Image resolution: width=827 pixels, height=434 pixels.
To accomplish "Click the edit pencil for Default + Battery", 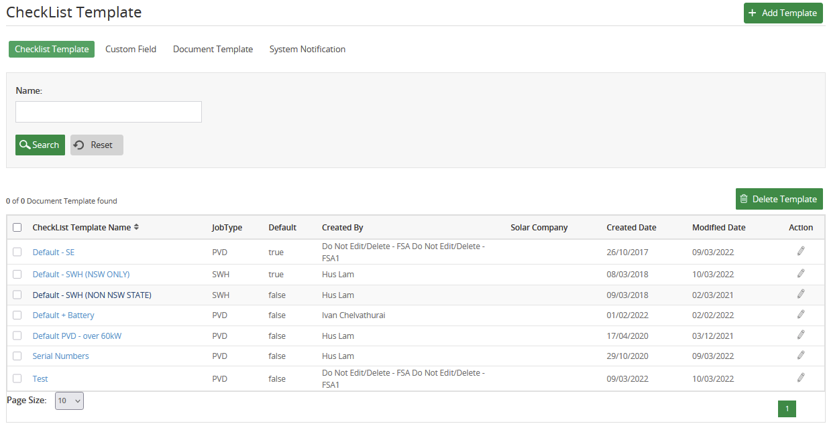I will 800,315.
